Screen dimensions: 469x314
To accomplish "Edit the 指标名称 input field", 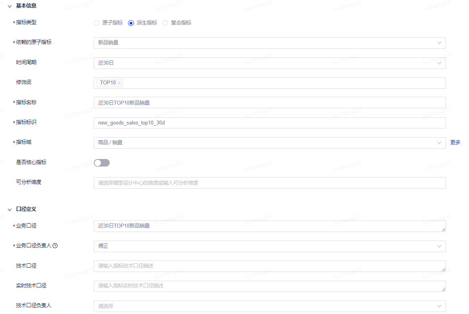I will 269,103.
